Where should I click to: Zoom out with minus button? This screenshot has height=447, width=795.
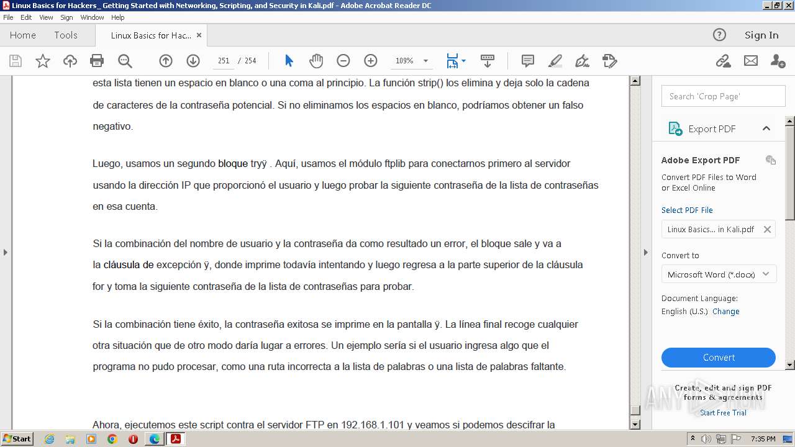tap(343, 61)
